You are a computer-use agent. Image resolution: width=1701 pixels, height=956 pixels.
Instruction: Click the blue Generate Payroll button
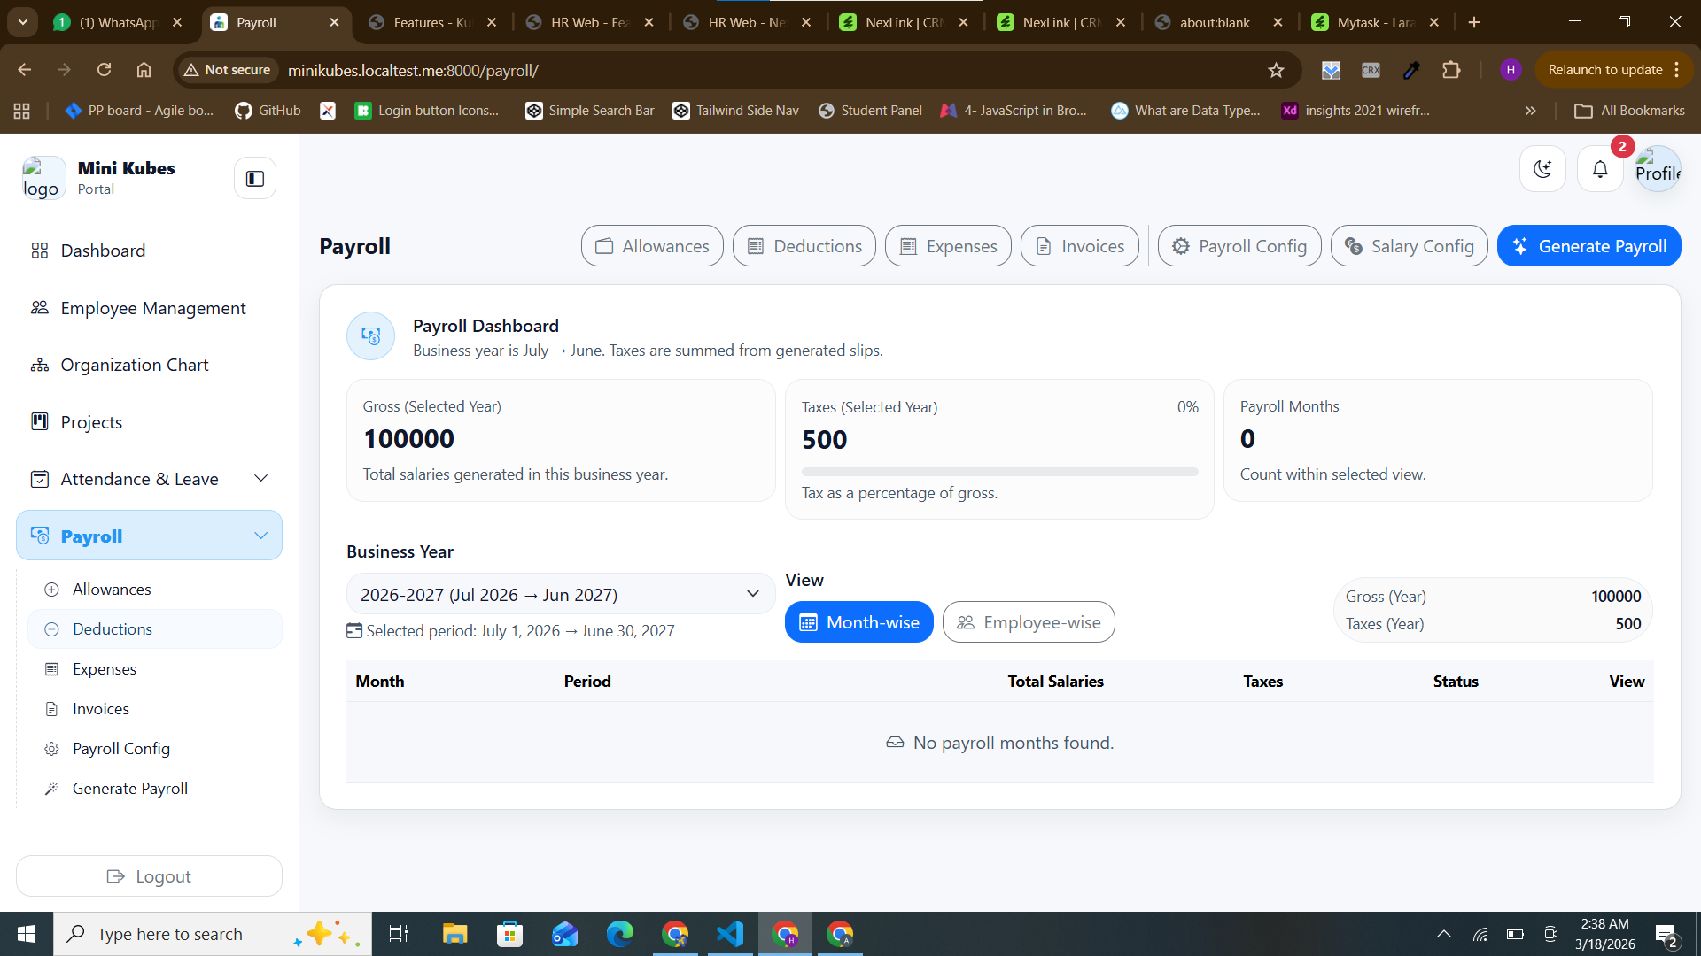click(1588, 246)
